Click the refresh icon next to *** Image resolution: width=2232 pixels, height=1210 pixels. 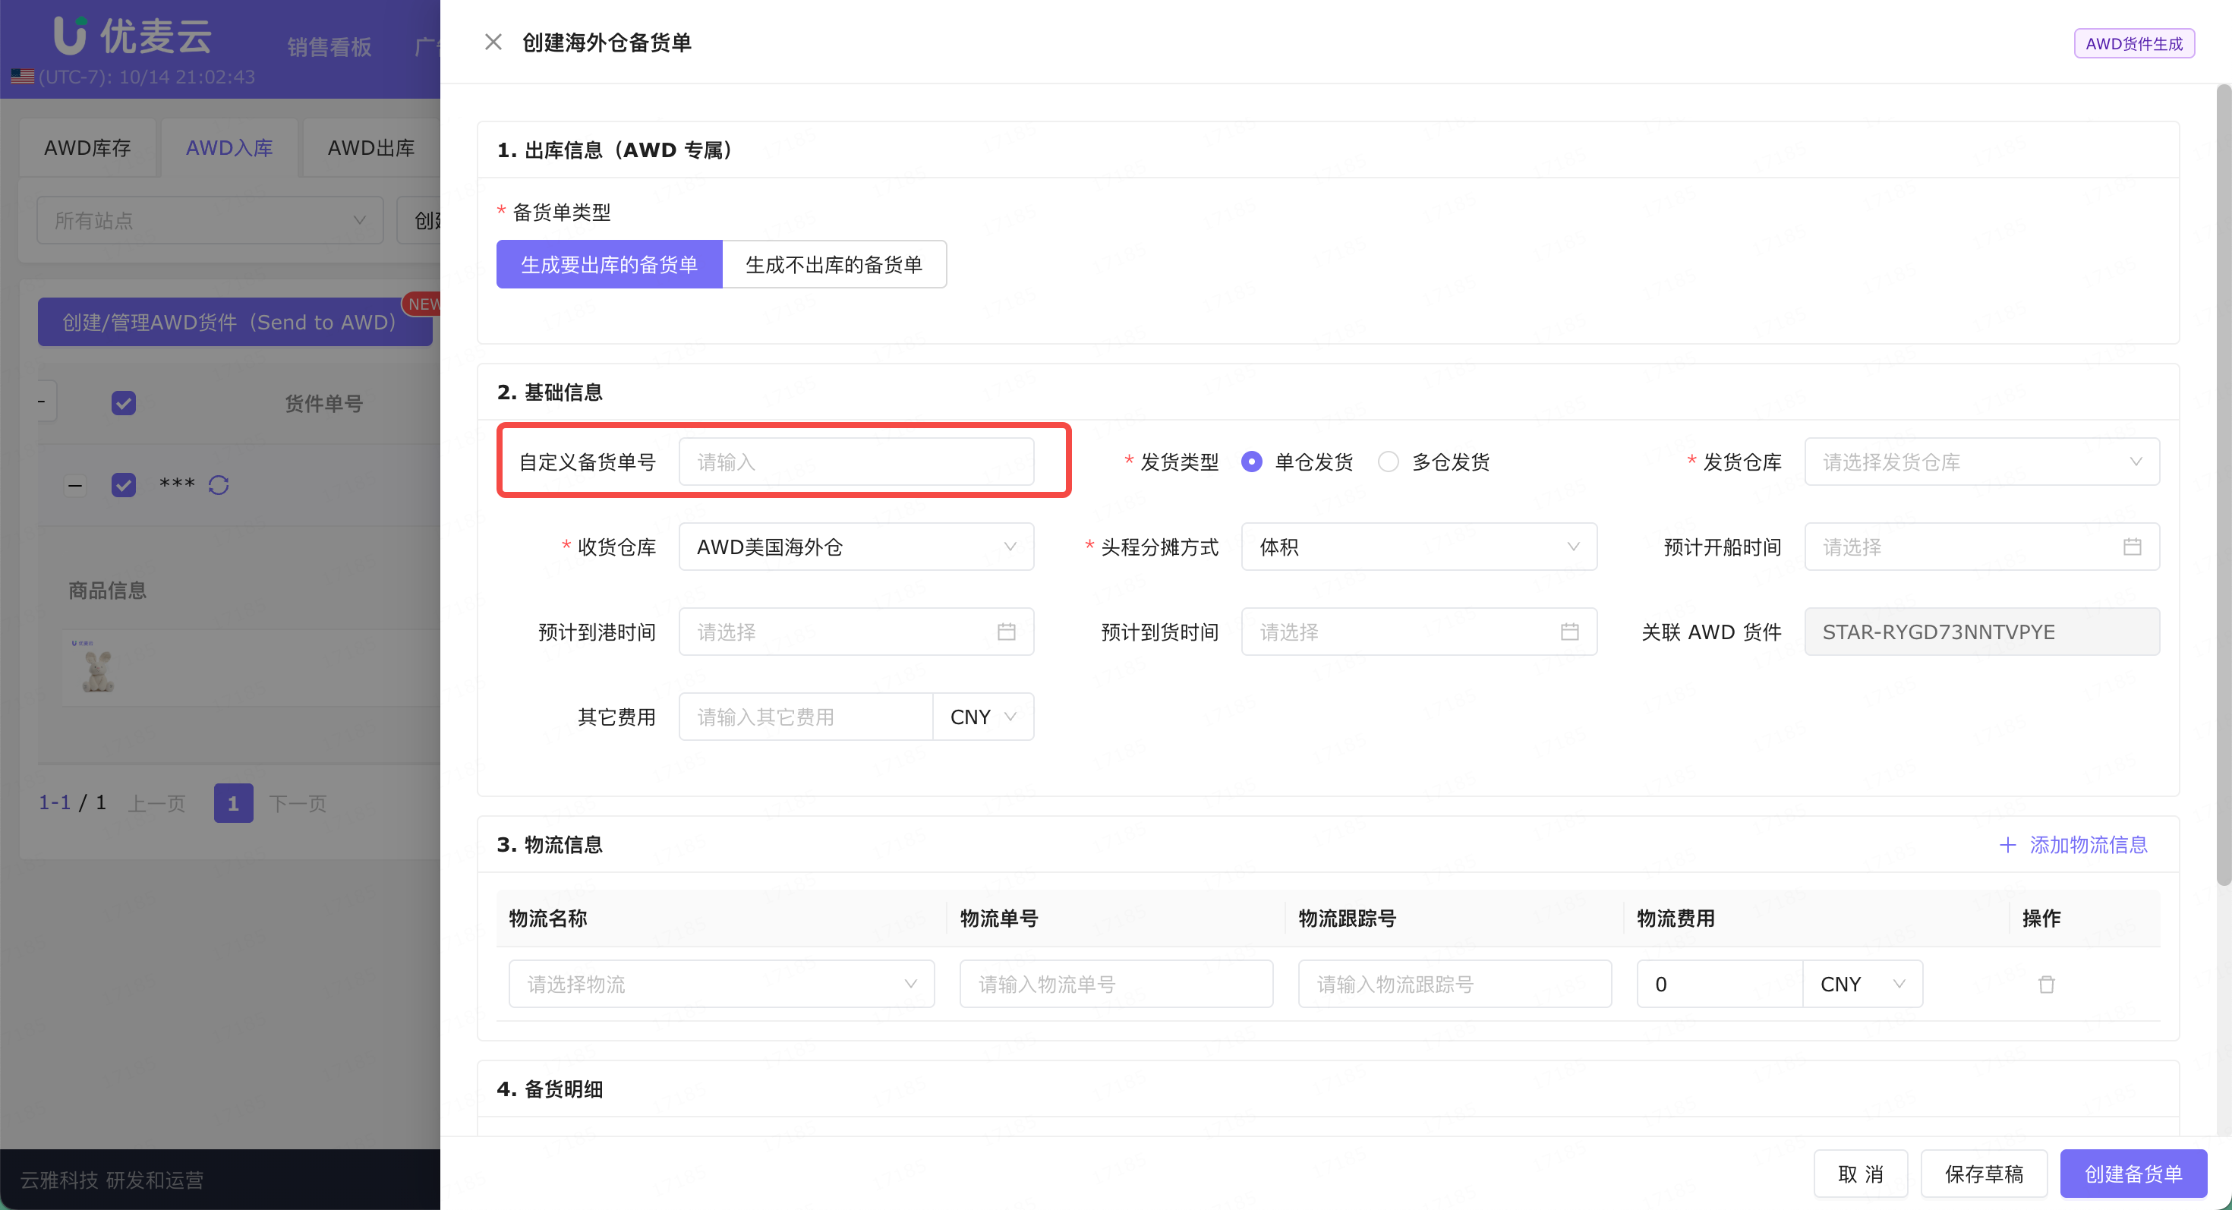[x=219, y=485]
